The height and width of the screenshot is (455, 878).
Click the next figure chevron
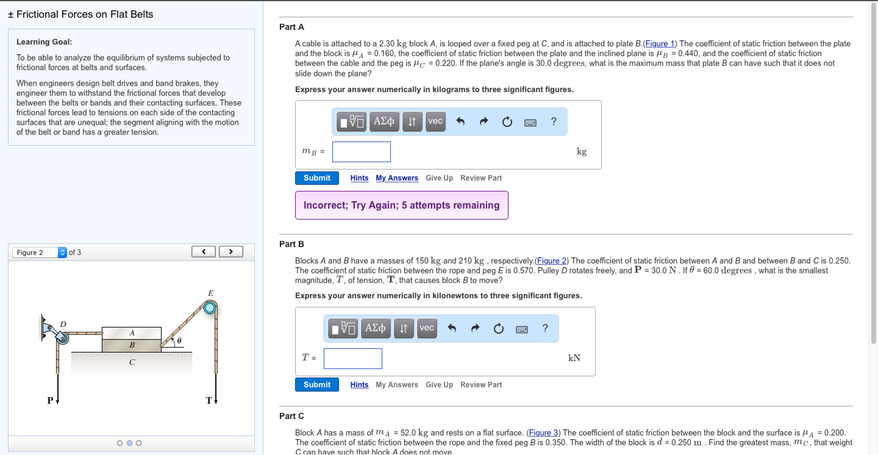point(230,252)
